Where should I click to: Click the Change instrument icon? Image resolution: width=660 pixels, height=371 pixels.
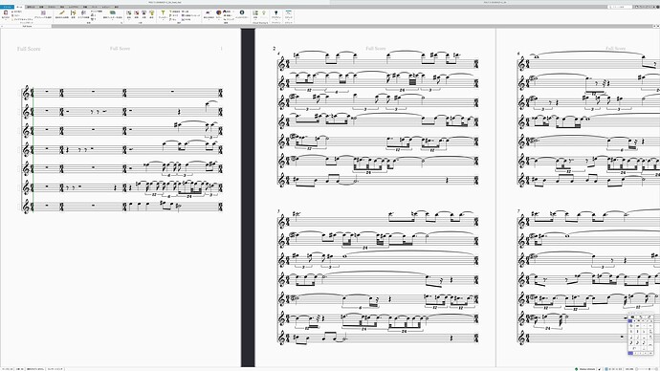(73, 13)
